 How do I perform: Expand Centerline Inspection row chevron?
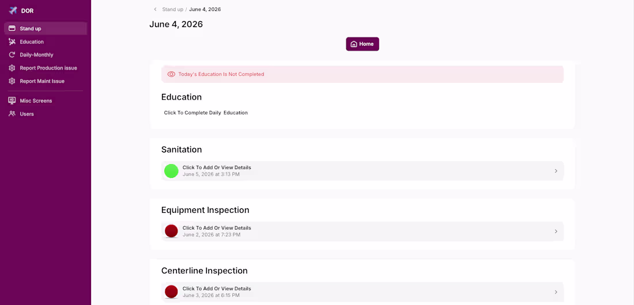pos(556,292)
